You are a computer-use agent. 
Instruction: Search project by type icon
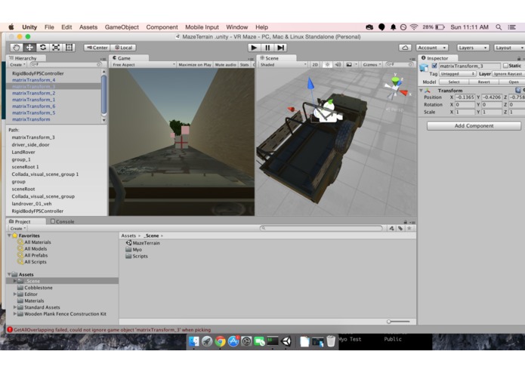(391, 228)
